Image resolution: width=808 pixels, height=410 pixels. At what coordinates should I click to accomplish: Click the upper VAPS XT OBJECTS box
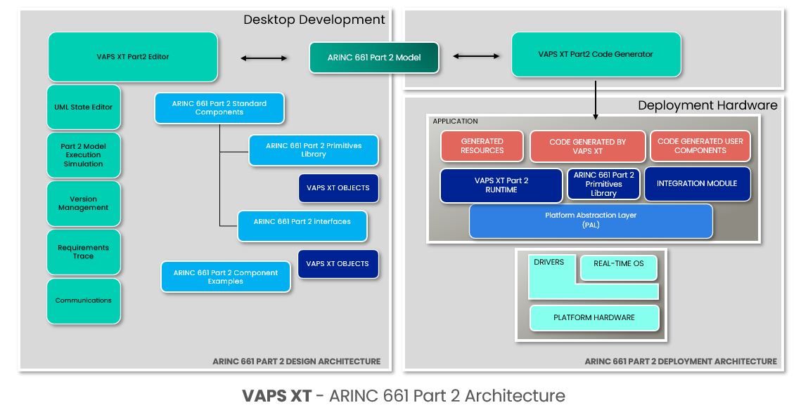(x=338, y=187)
